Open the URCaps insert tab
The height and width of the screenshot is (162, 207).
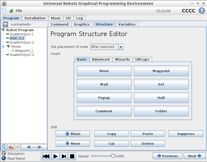(142, 59)
